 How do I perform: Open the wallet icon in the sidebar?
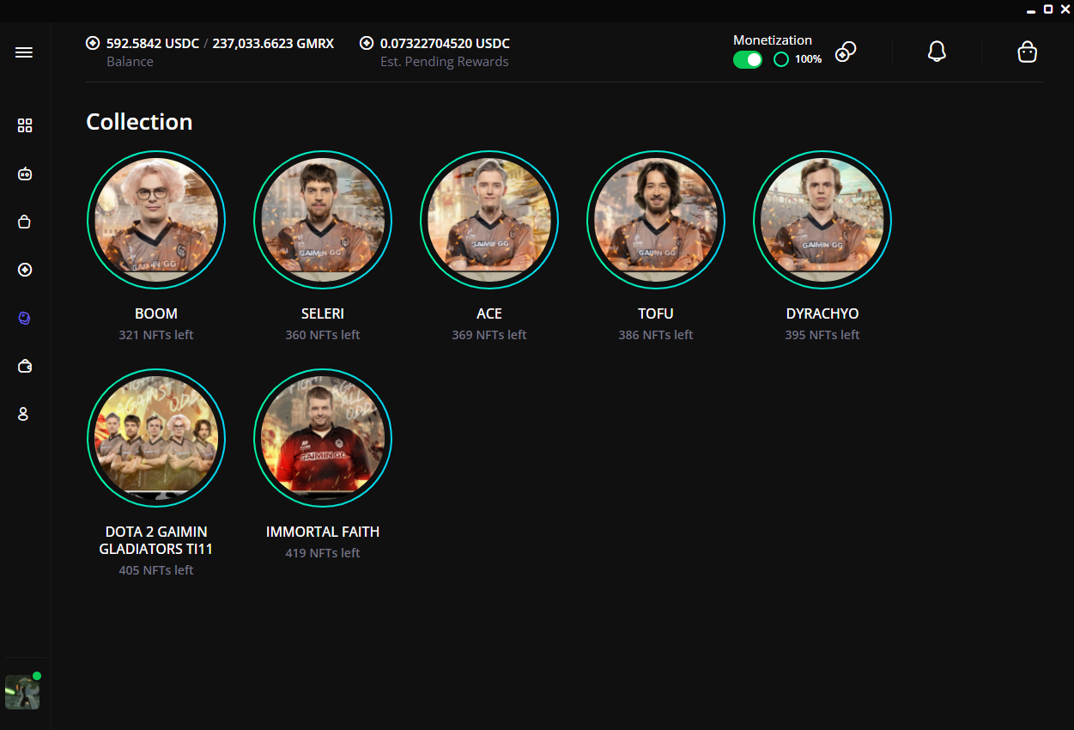point(25,366)
